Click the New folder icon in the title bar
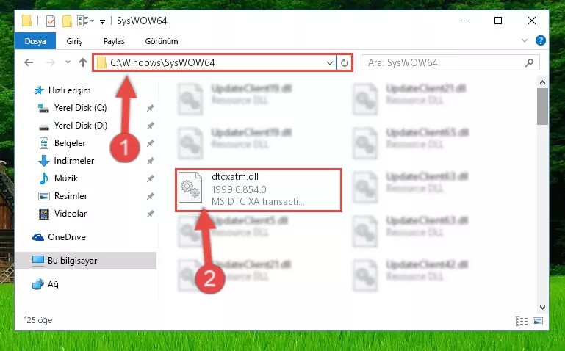Viewport: 565px width, 351px height. pos(67,21)
